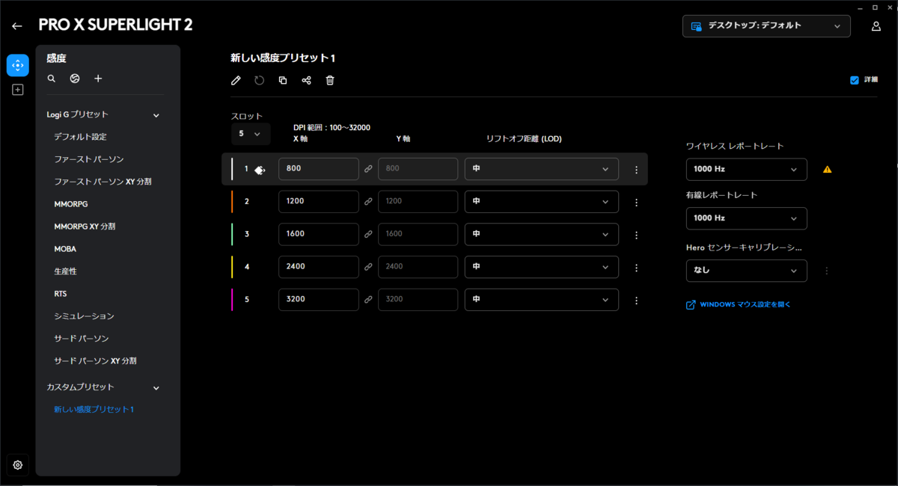Share the preset with share icon
Screen dimensions: 898x486
(306, 80)
